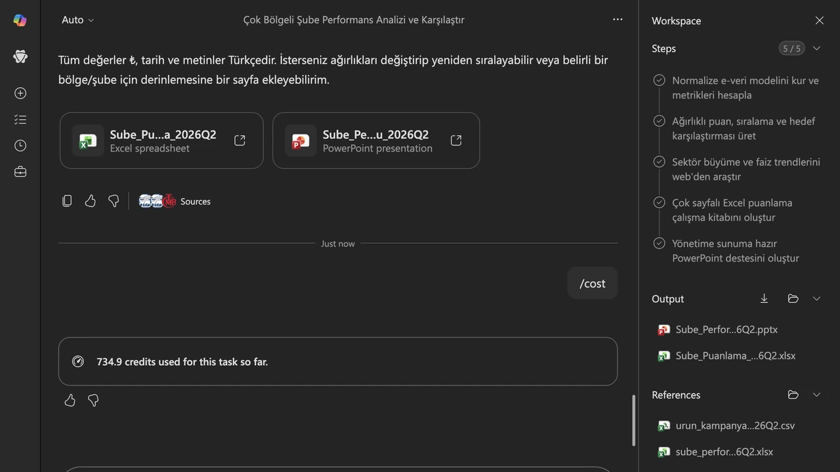Thumbs down the credits usage message

[x=93, y=401]
